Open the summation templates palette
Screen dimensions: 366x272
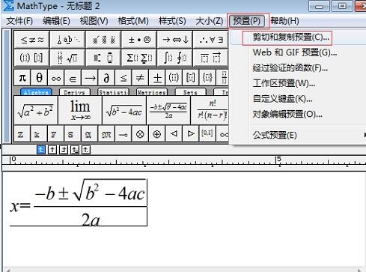pos(139,58)
